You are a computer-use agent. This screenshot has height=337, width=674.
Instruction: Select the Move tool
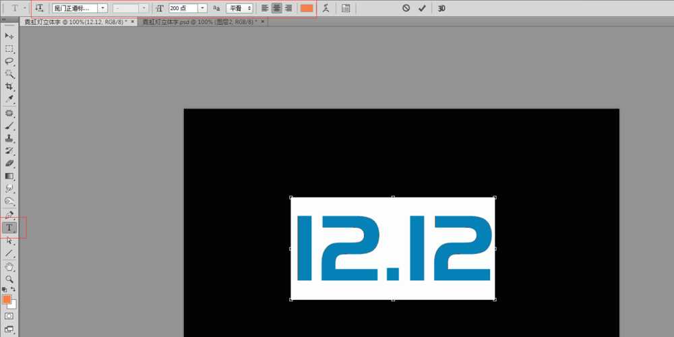9,35
